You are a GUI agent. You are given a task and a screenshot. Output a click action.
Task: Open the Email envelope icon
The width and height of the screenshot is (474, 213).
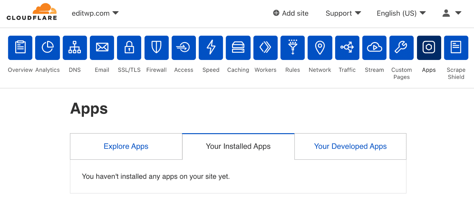(102, 48)
